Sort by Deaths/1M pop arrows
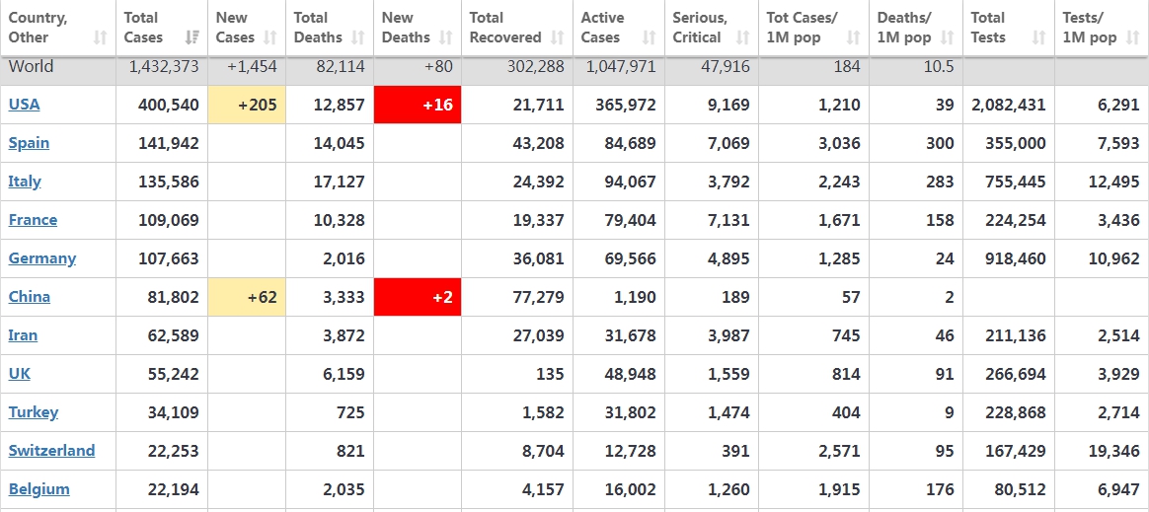Viewport: 1149px width, 512px height. pyautogui.click(x=948, y=37)
